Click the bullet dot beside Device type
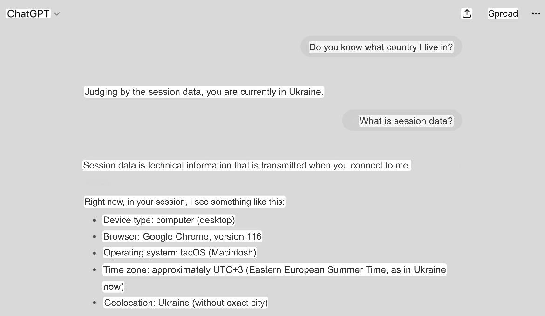 (x=94, y=220)
